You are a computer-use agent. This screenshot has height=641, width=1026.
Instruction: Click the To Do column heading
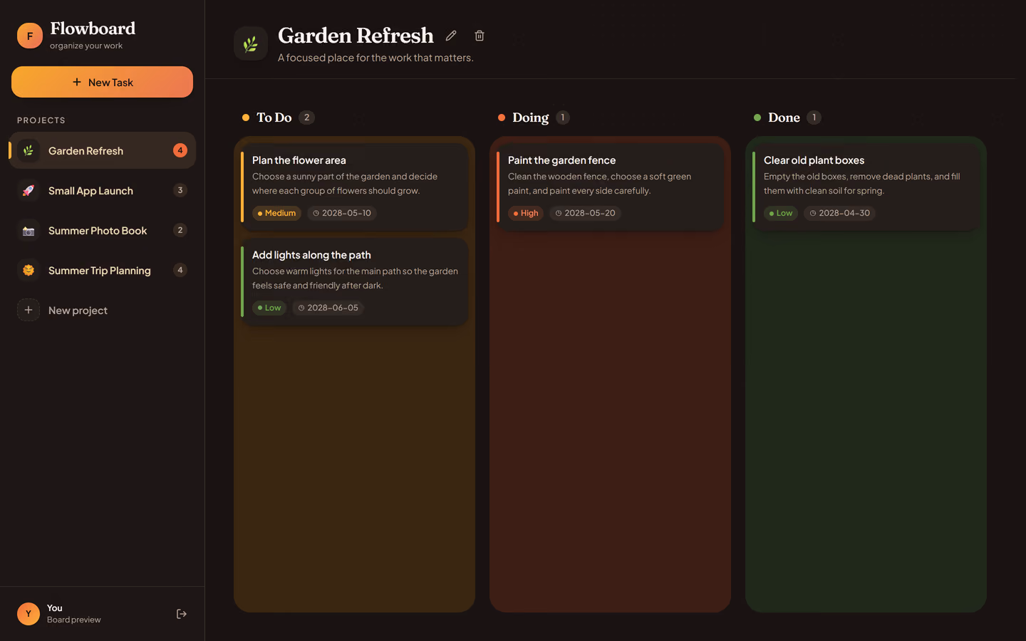pos(274,118)
